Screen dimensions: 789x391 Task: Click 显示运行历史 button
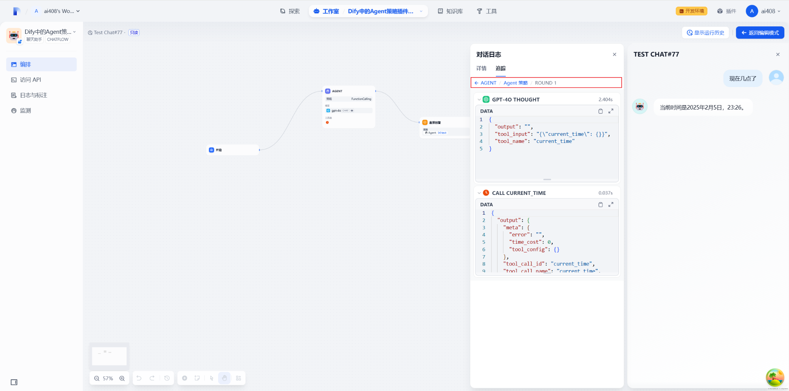705,33
